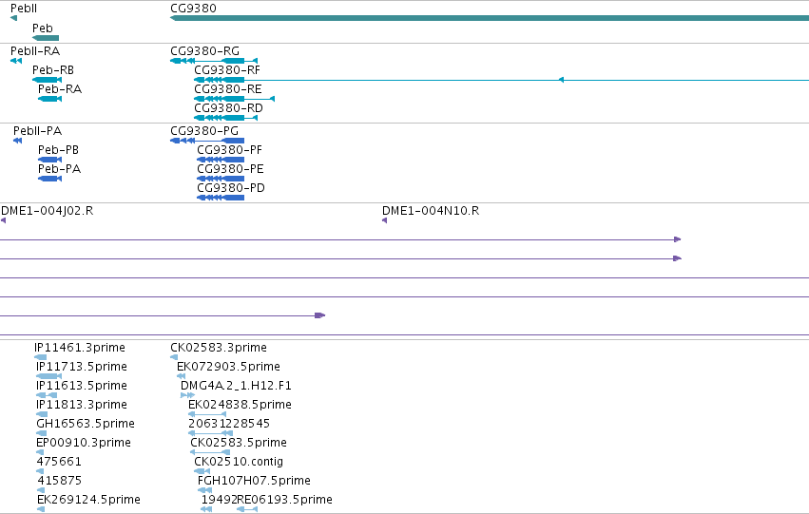Select the 475661 entry
Screen dimensions: 809x514
[x=59, y=462]
